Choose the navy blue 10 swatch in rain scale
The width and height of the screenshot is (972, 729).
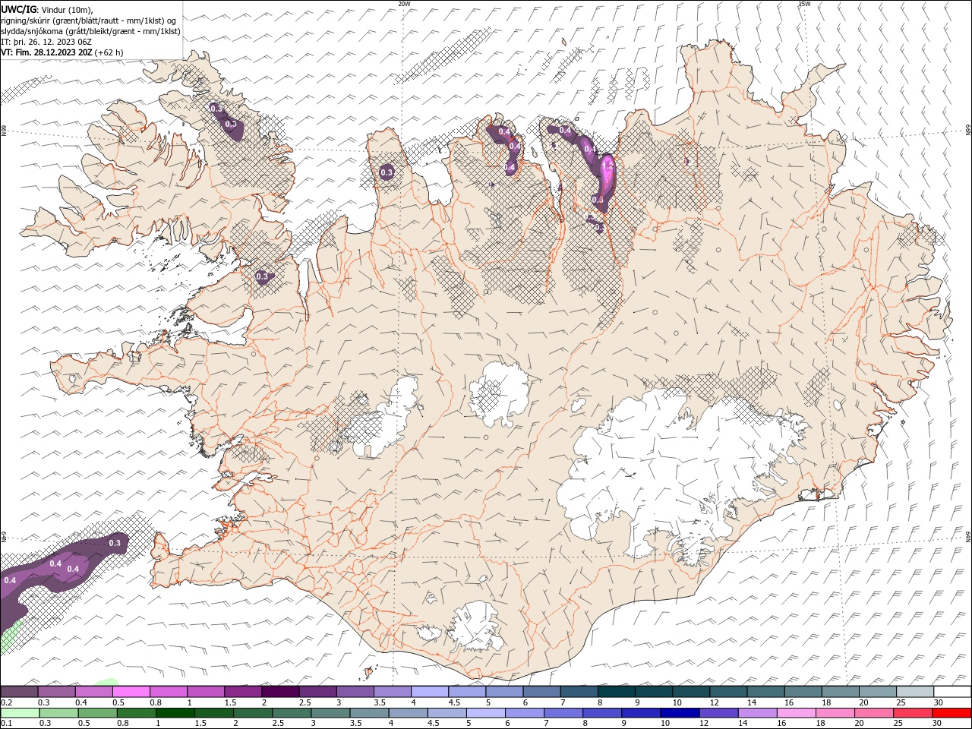tap(679, 713)
